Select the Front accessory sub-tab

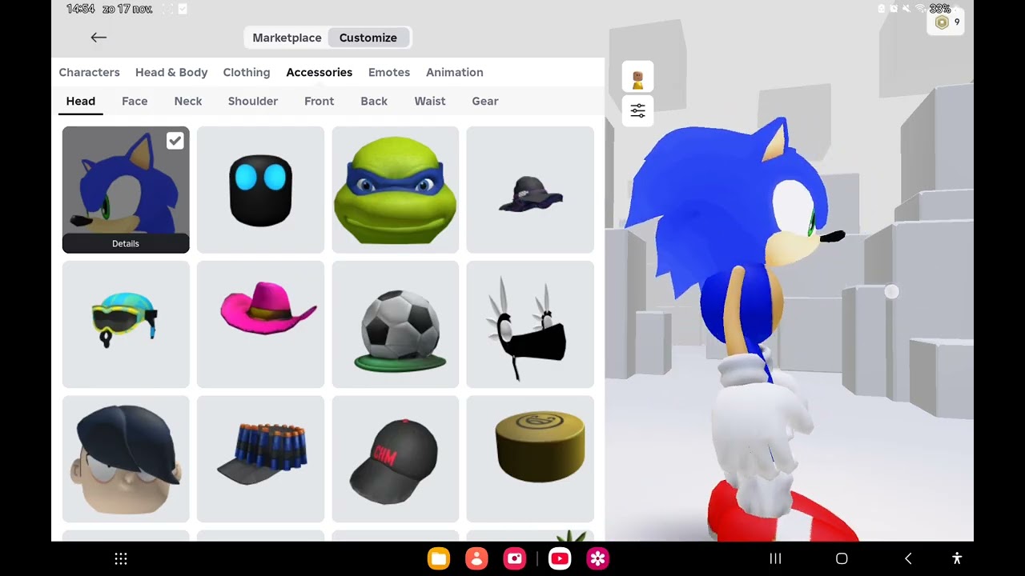click(320, 101)
